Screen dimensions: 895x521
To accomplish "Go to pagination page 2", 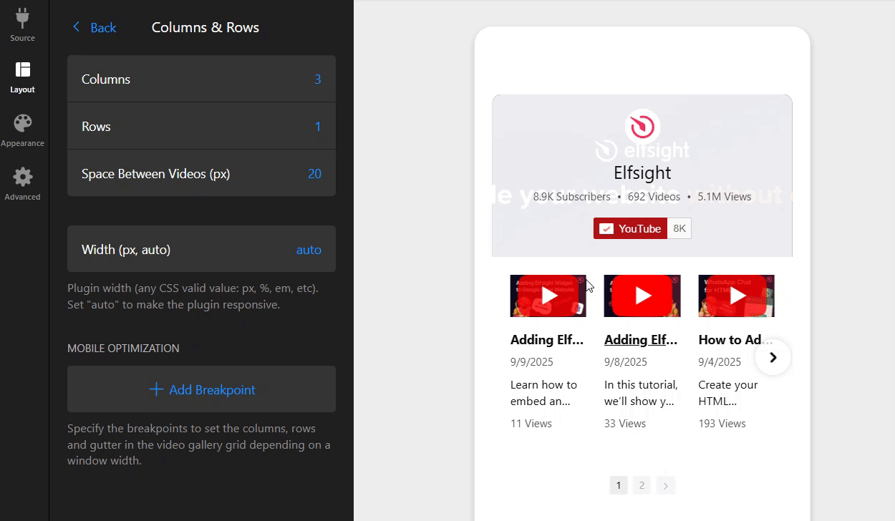I will [642, 485].
